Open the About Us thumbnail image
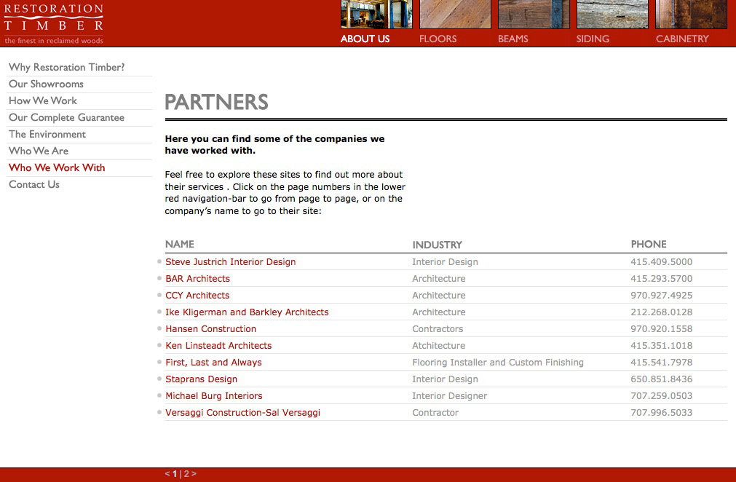The height and width of the screenshot is (482, 736). click(x=376, y=15)
